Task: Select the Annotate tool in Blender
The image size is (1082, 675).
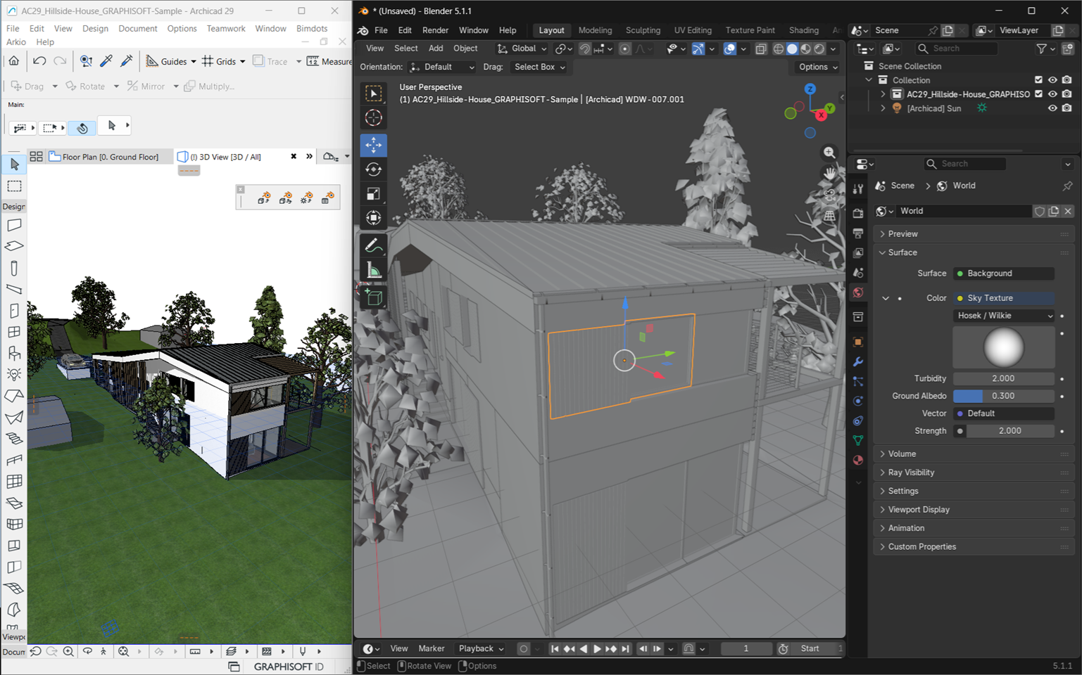Action: pos(374,245)
